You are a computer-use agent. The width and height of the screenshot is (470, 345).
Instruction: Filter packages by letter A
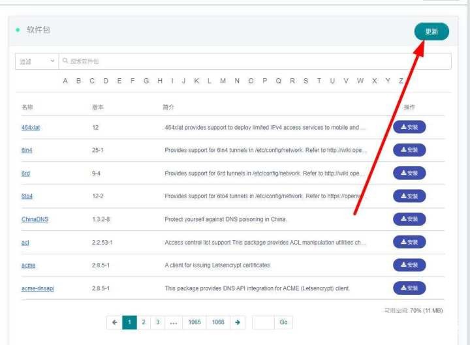point(65,81)
